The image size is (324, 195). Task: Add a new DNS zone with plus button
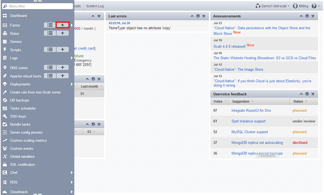(x=62, y=67)
